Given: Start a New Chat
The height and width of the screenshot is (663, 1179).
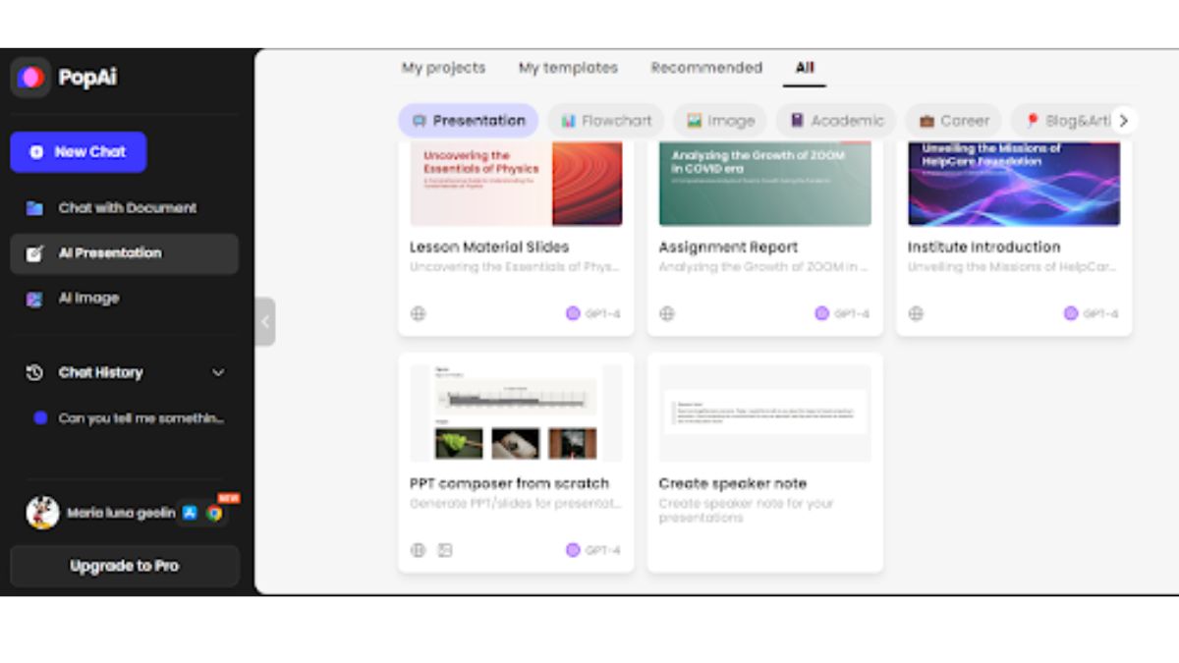Looking at the screenshot, I should [79, 152].
